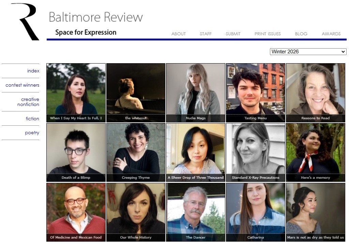Open the 'Baltimore Review' site title

click(x=95, y=17)
